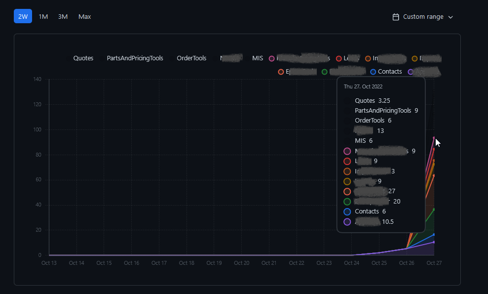Click the pink legend marker dot
This screenshot has width=488, height=294.
click(x=272, y=58)
